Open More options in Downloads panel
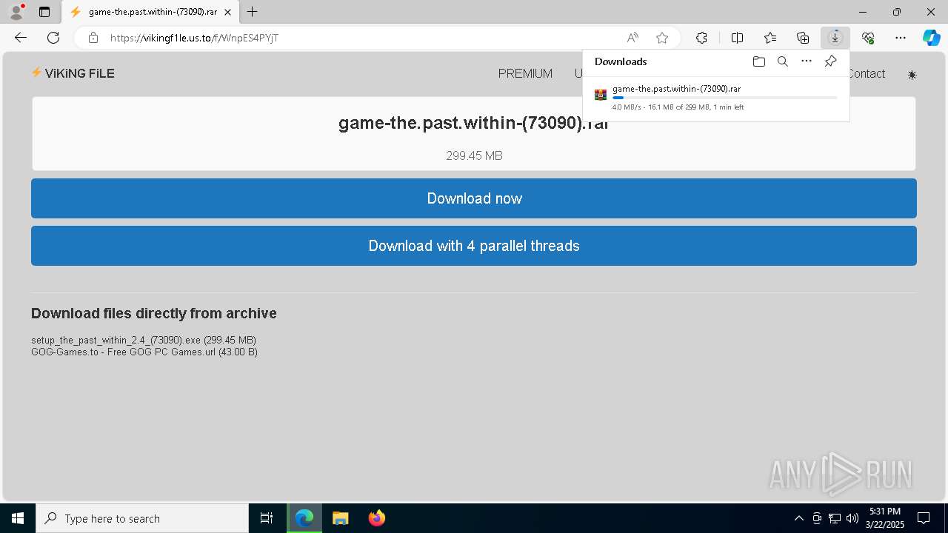 [807, 61]
